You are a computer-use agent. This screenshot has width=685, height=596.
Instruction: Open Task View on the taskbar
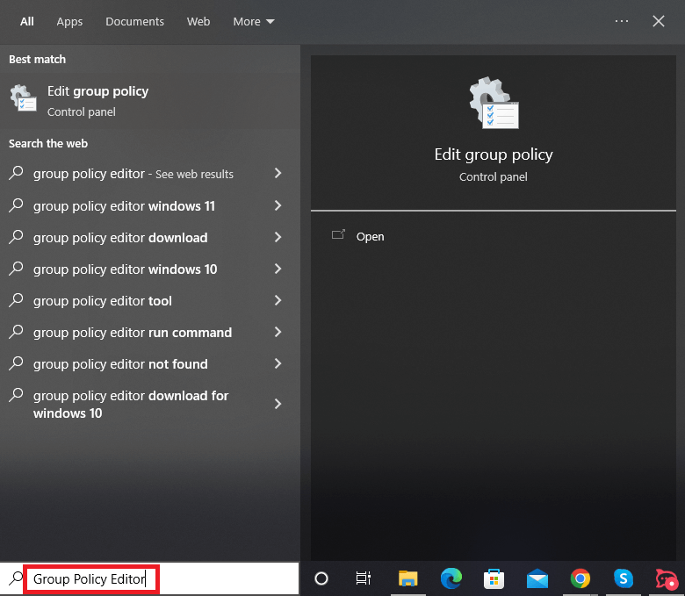[x=364, y=578]
